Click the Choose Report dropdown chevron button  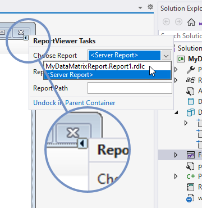click(166, 56)
